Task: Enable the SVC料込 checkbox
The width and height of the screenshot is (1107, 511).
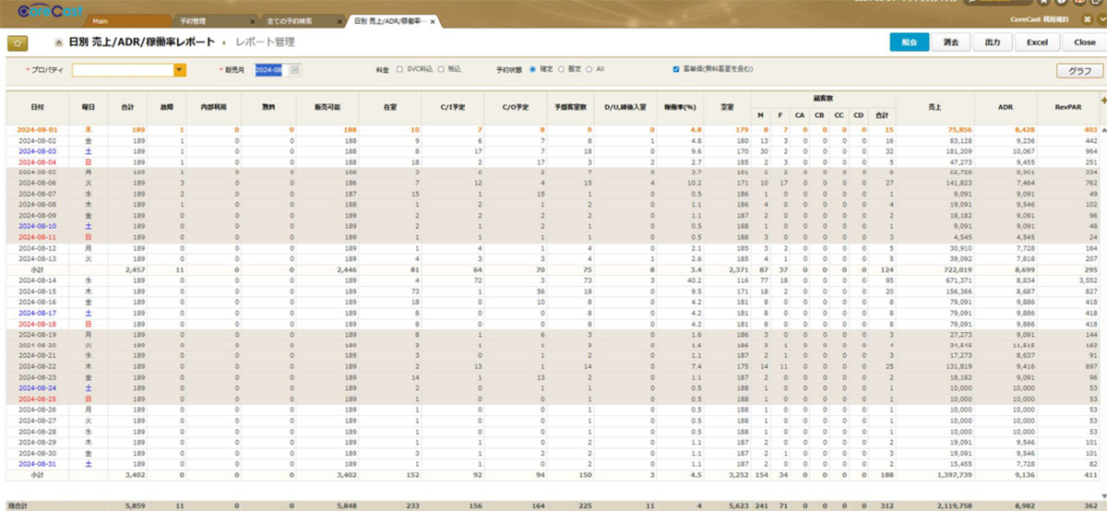Action: (399, 69)
